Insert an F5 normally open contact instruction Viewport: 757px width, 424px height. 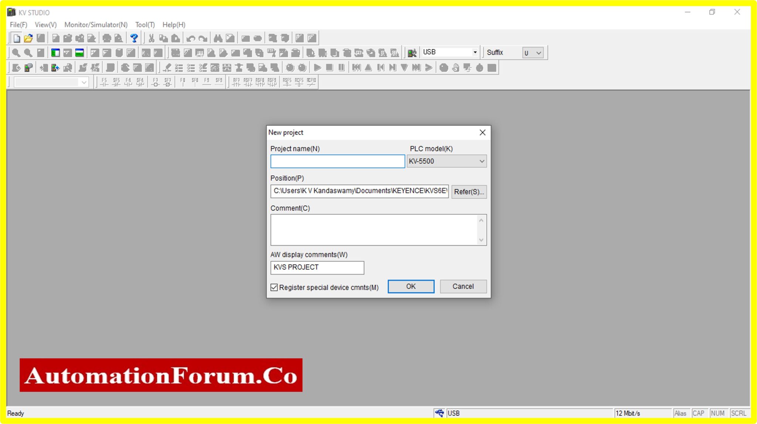[105, 83]
